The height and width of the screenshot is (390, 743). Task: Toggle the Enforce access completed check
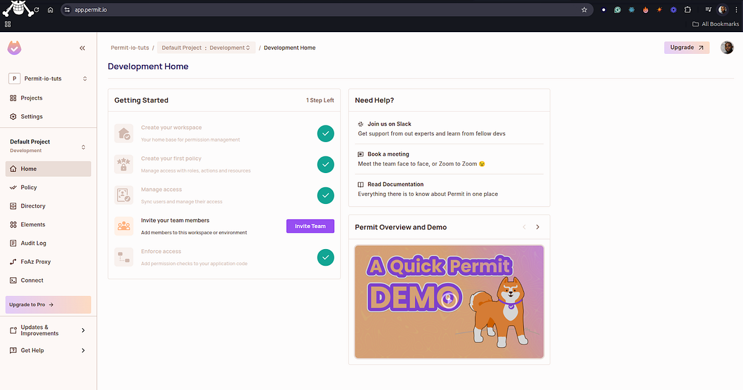[326, 257]
